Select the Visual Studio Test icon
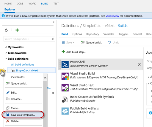The image size is (152, 127). [x=65, y=88]
